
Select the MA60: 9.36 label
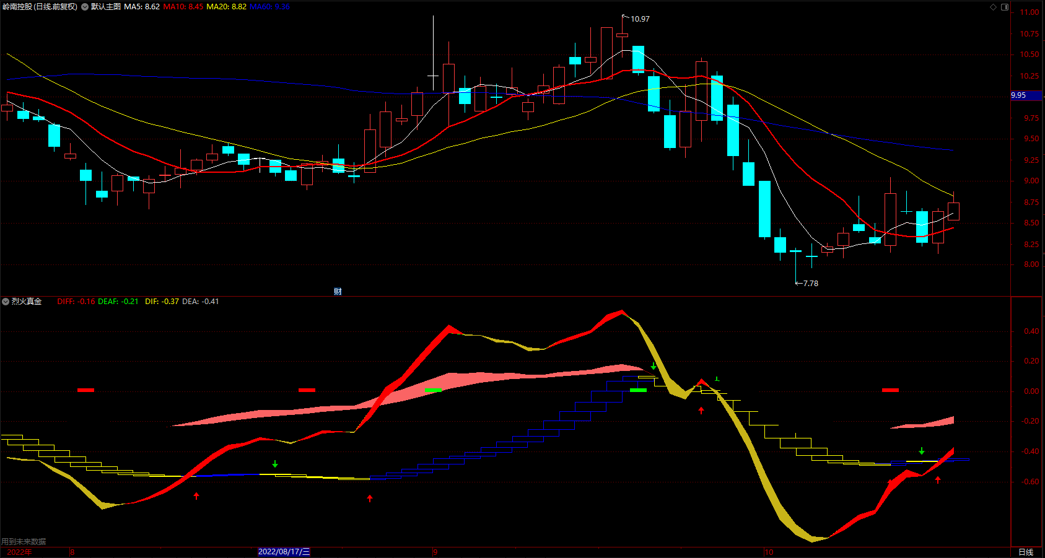[x=269, y=7]
